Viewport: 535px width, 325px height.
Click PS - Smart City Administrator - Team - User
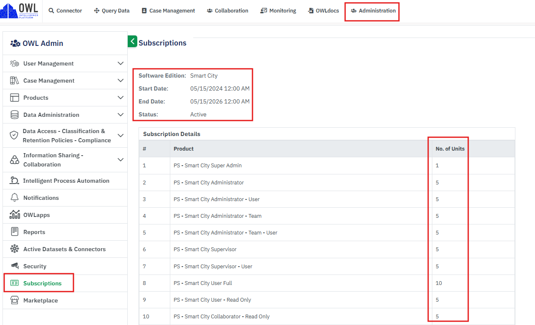(x=225, y=233)
